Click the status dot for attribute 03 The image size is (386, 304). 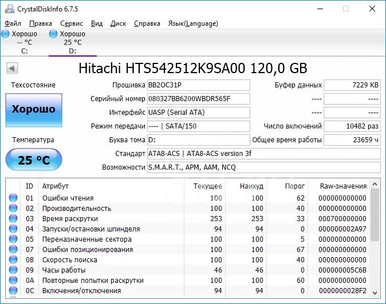[x=13, y=218]
